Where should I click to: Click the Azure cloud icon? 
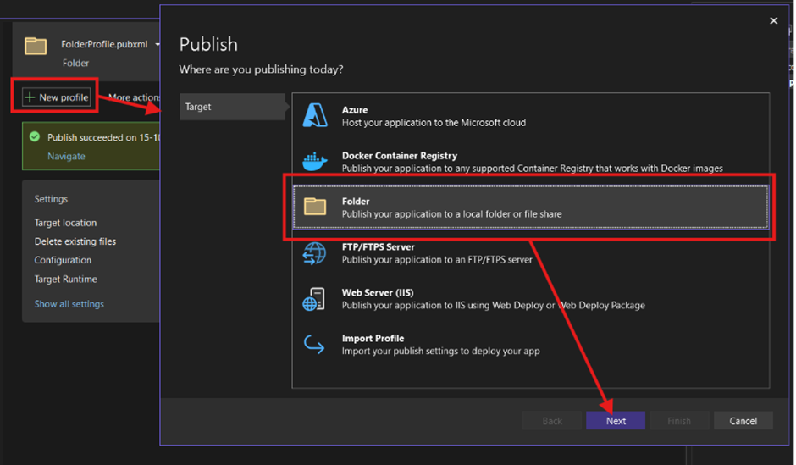pyautogui.click(x=315, y=115)
